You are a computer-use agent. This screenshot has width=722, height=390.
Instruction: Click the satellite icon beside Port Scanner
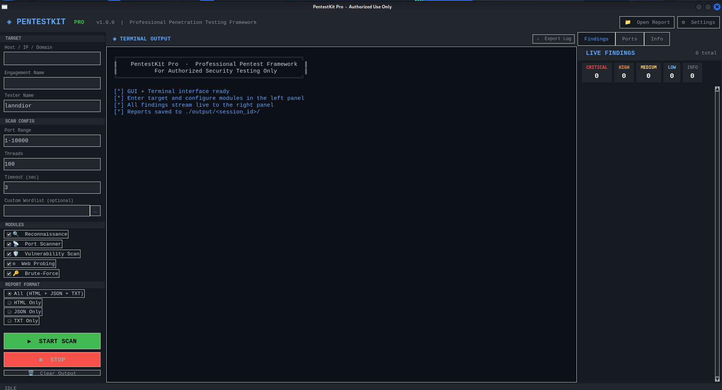tap(16, 244)
